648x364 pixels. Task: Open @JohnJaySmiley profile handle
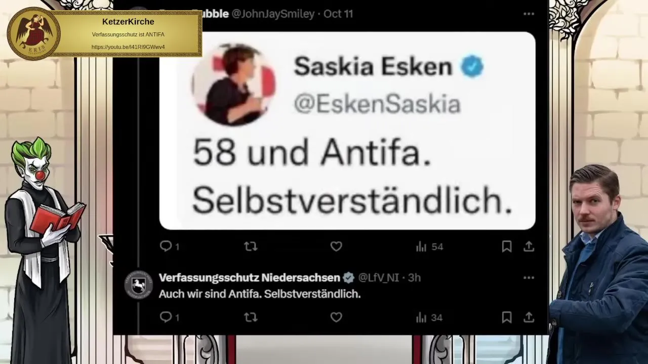point(273,14)
